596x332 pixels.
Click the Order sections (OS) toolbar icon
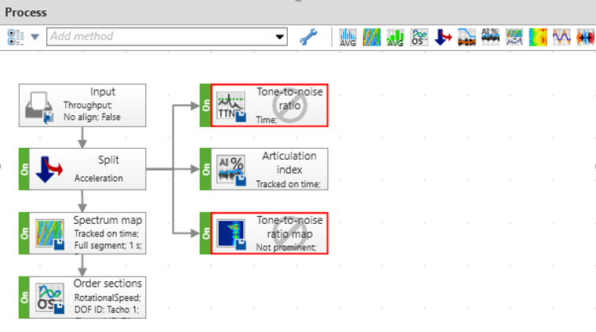tap(420, 37)
